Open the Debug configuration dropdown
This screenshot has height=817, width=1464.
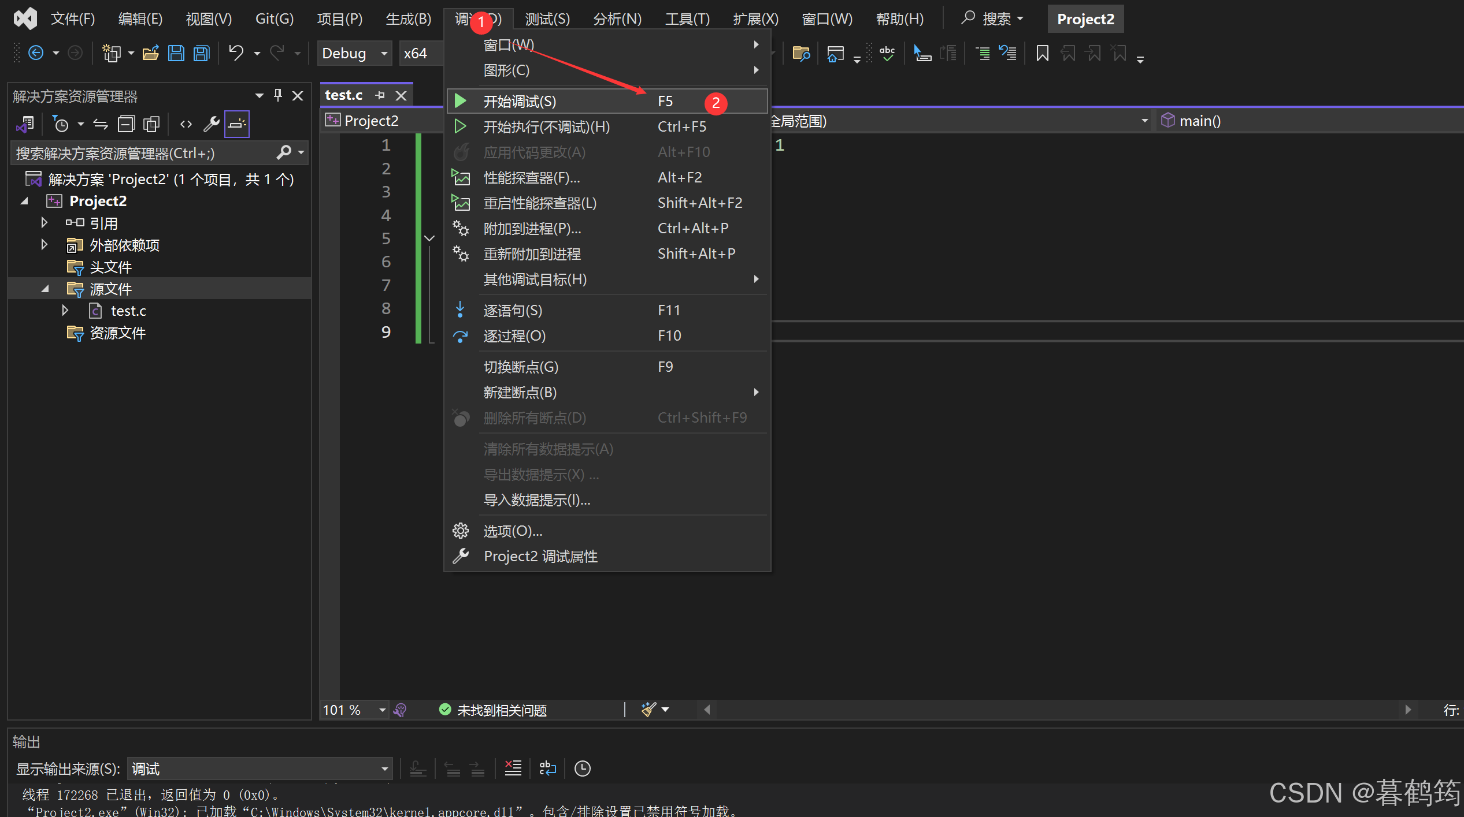click(x=355, y=53)
